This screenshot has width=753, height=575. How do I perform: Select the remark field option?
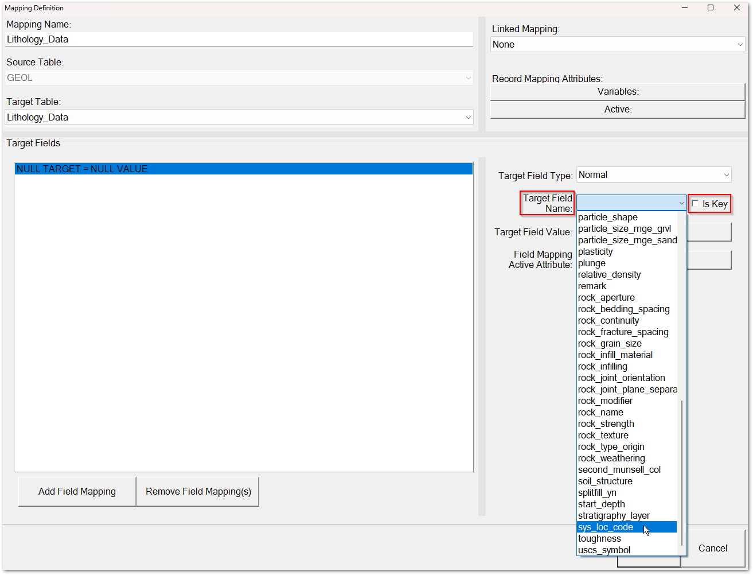[592, 286]
